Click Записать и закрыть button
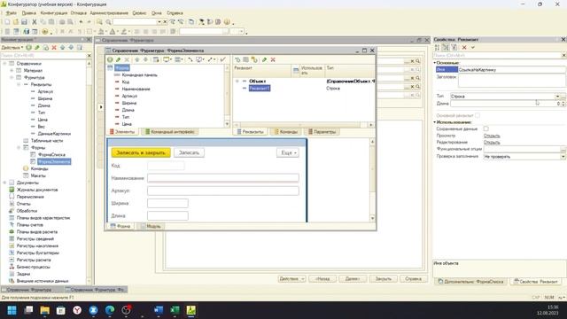567x319 pixels. click(x=141, y=153)
